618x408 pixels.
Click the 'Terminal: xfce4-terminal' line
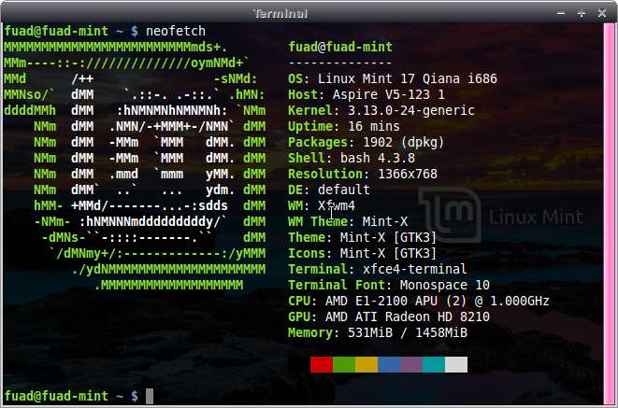[378, 269]
